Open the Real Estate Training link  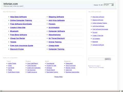pos(52,72)
